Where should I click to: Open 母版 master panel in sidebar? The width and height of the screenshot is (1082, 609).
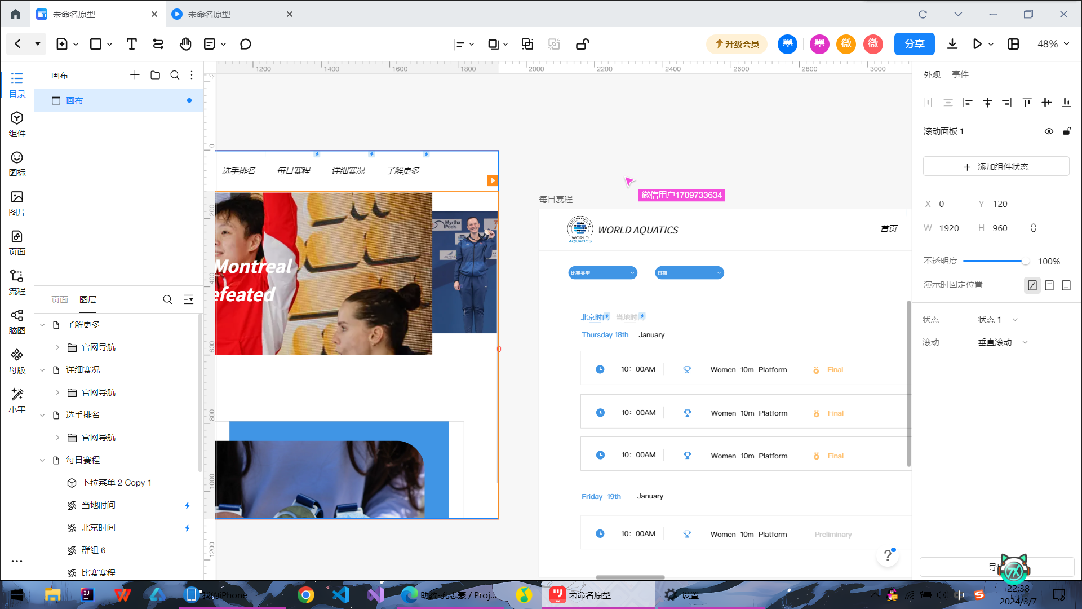17,361
